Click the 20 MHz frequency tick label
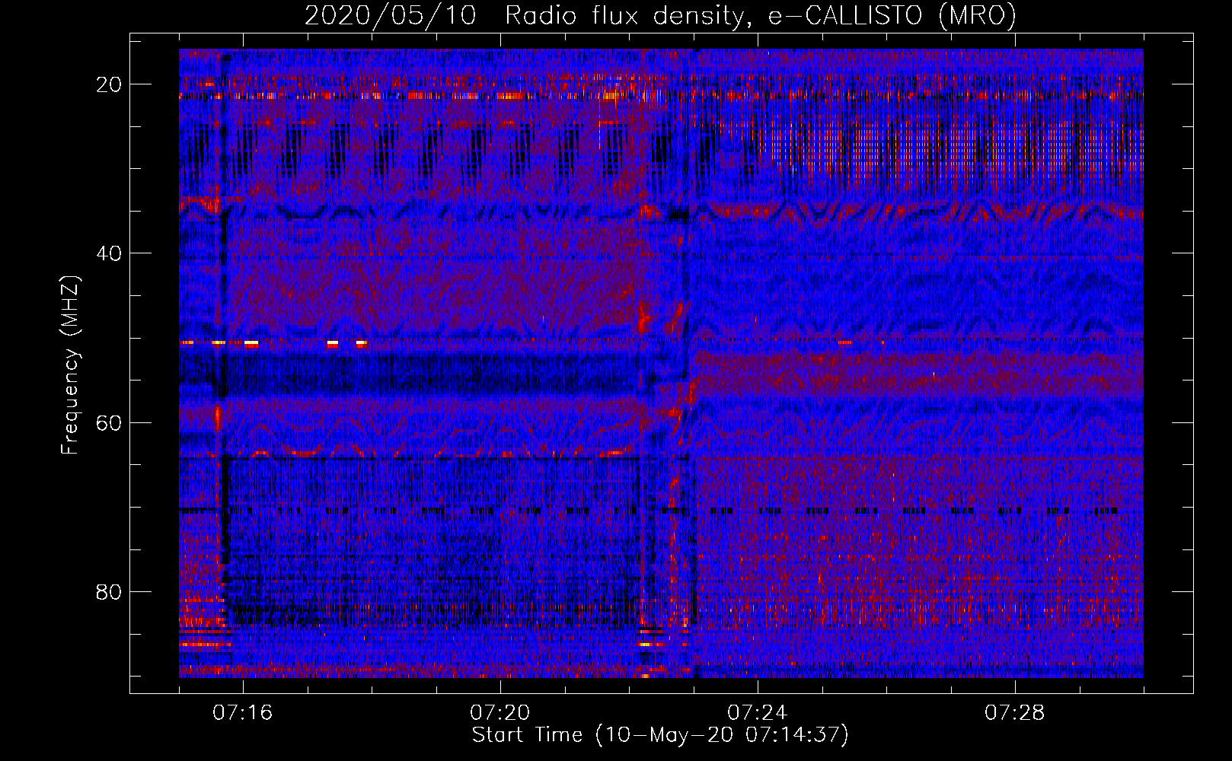Image resolution: width=1232 pixels, height=761 pixels. pyautogui.click(x=110, y=84)
